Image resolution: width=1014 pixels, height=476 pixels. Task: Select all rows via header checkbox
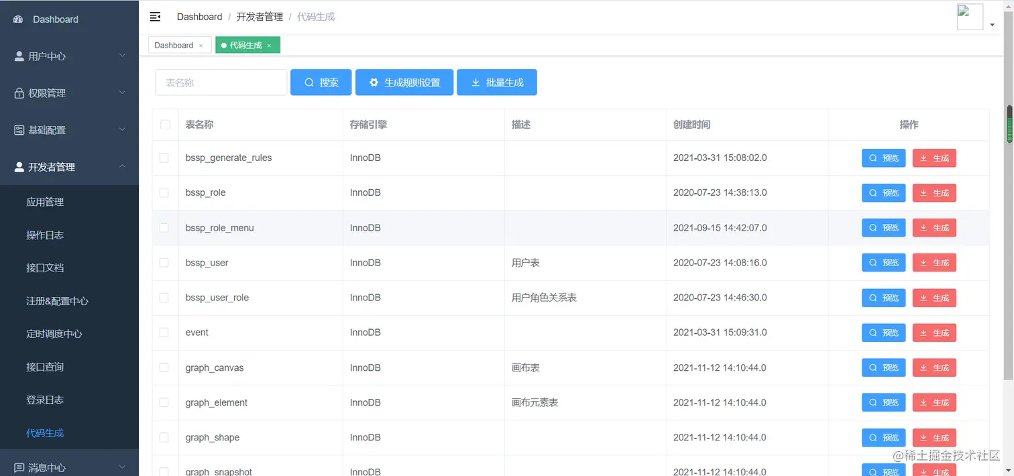click(165, 125)
